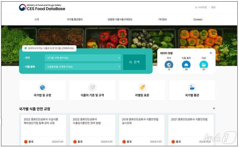Select the 맞춤형 식품수출규제정보 menu

tap(120, 20)
